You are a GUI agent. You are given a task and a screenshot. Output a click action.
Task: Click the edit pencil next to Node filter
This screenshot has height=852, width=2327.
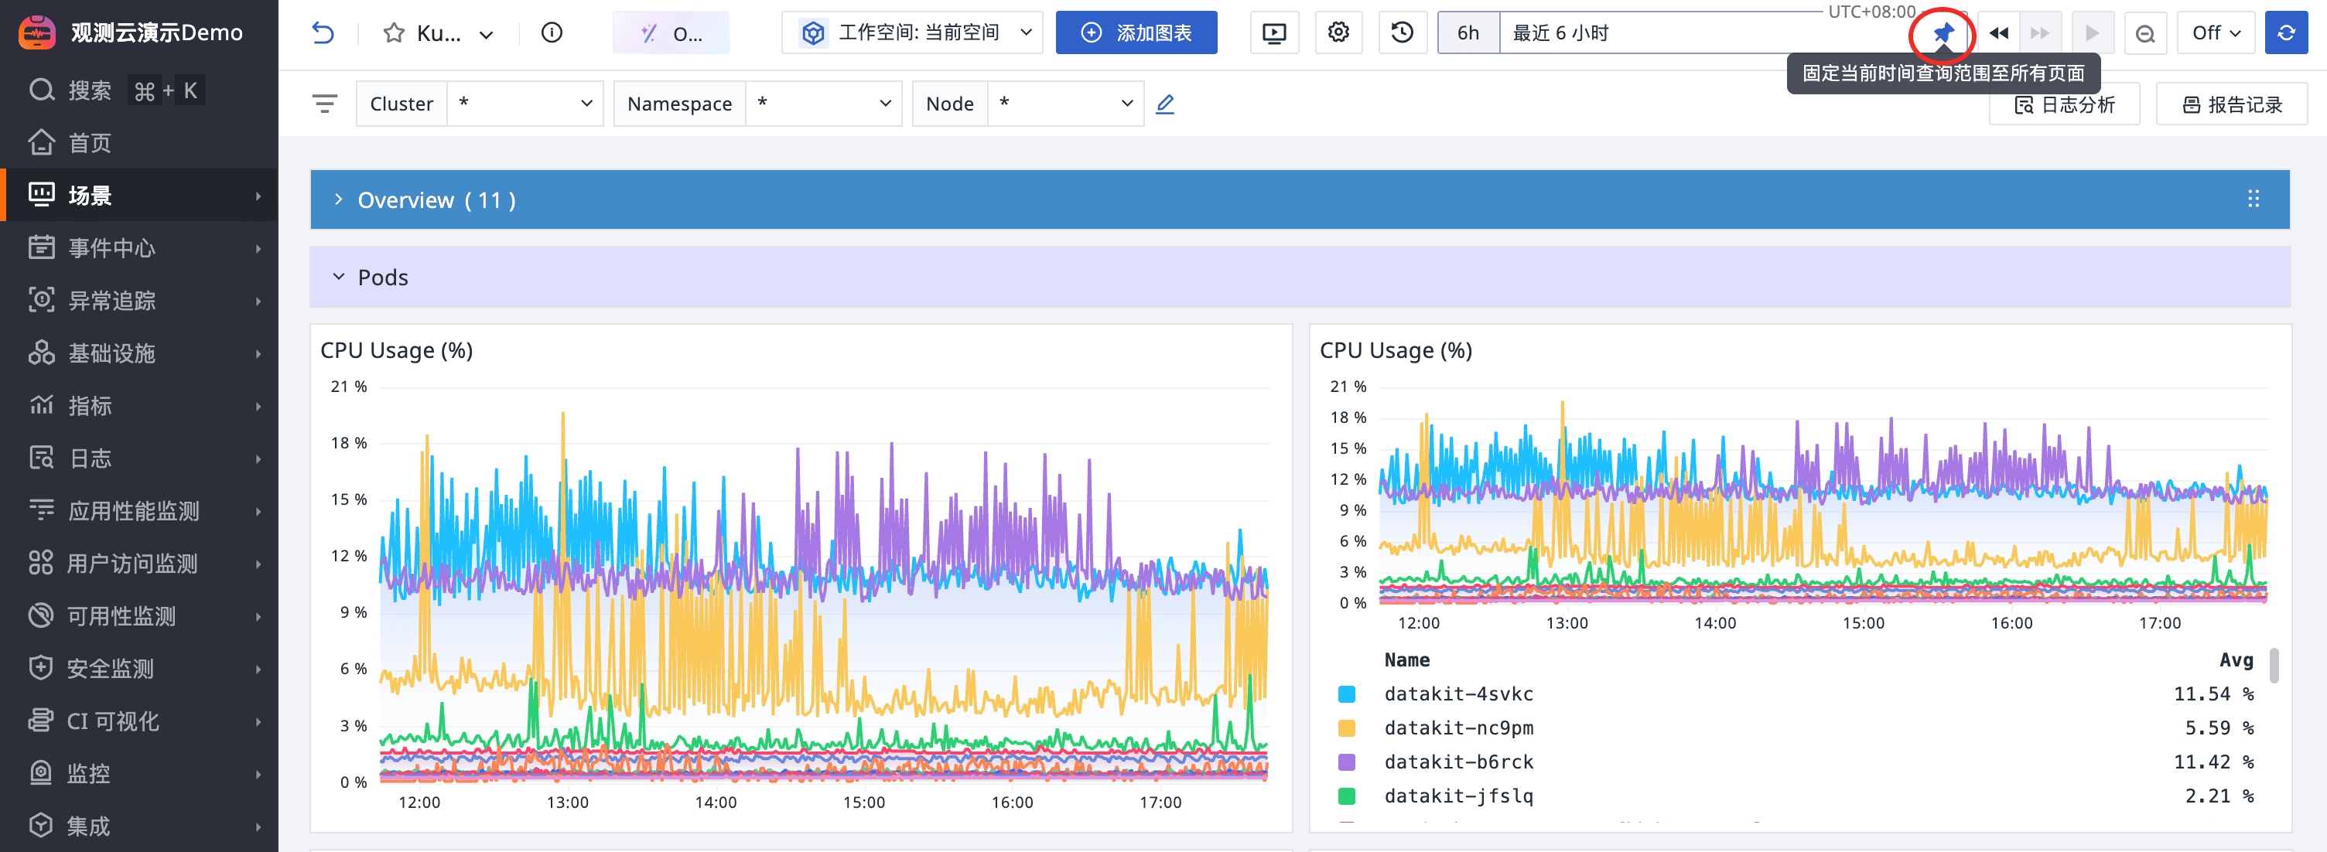point(1165,104)
